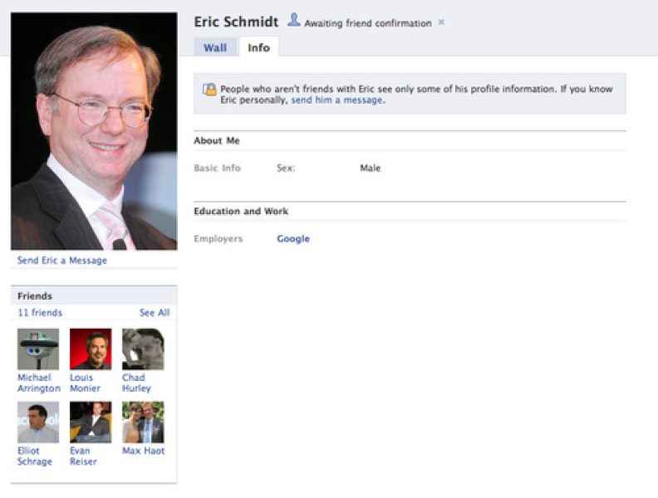The width and height of the screenshot is (658, 498).
Task: Click Louis Monier's profile picture
Action: point(91,349)
